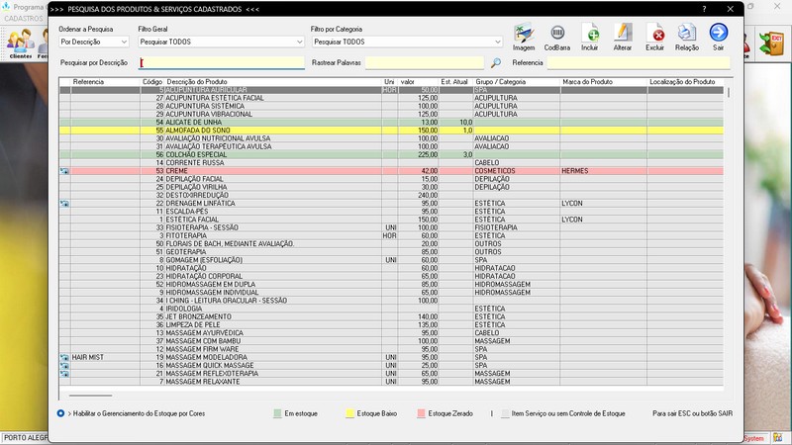Select the ACUPUNTURA AURICULAR row

tap(391, 90)
